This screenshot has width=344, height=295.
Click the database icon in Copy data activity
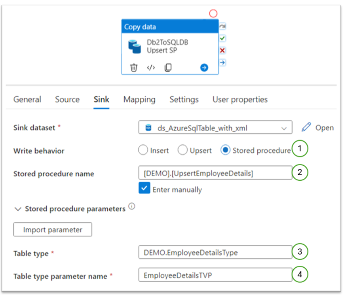(135, 46)
